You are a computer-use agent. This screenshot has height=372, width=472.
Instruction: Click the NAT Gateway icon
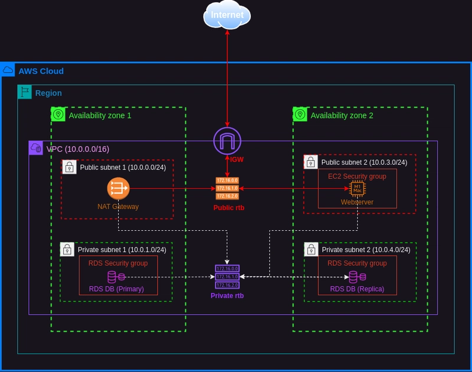pos(118,189)
